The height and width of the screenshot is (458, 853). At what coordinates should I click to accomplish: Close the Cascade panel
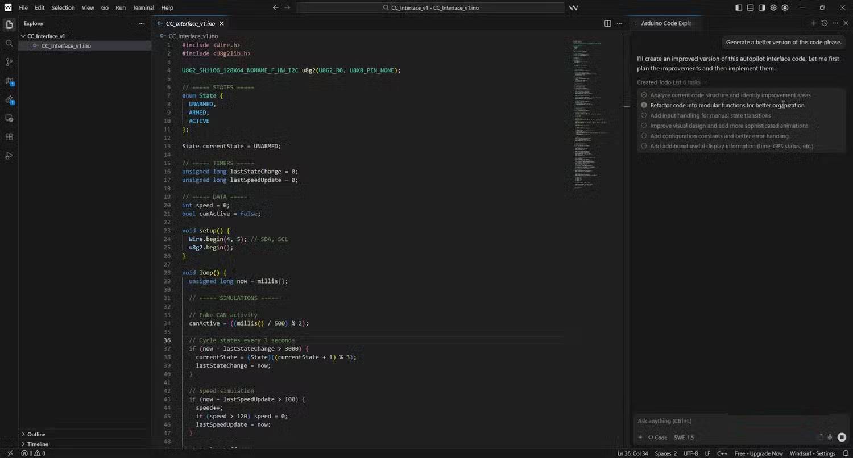coord(845,23)
